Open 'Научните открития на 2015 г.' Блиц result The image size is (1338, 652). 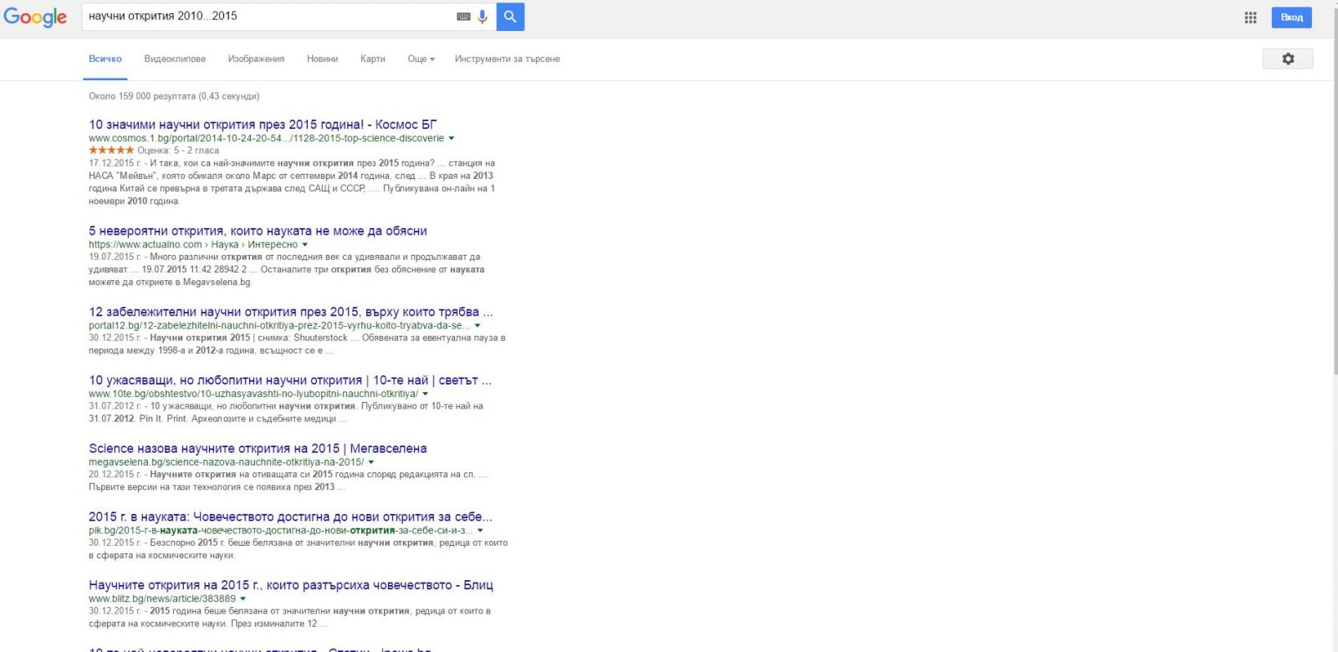pos(291,585)
